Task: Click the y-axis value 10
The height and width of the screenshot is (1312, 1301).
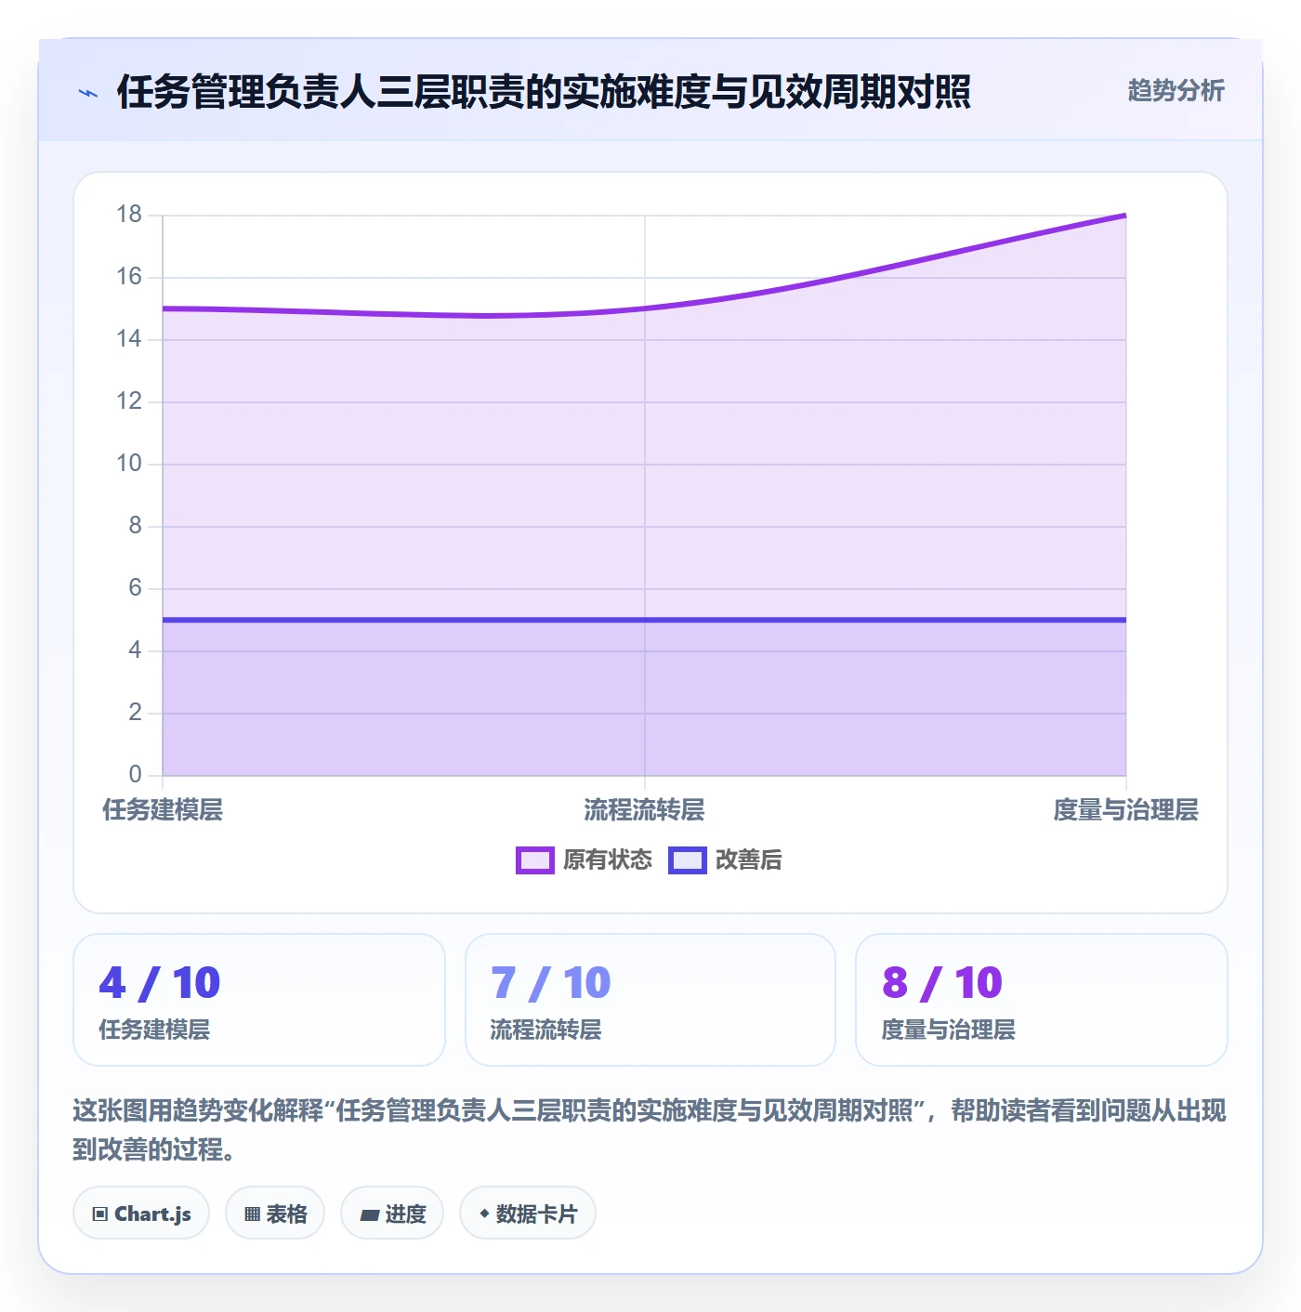Action: (129, 464)
